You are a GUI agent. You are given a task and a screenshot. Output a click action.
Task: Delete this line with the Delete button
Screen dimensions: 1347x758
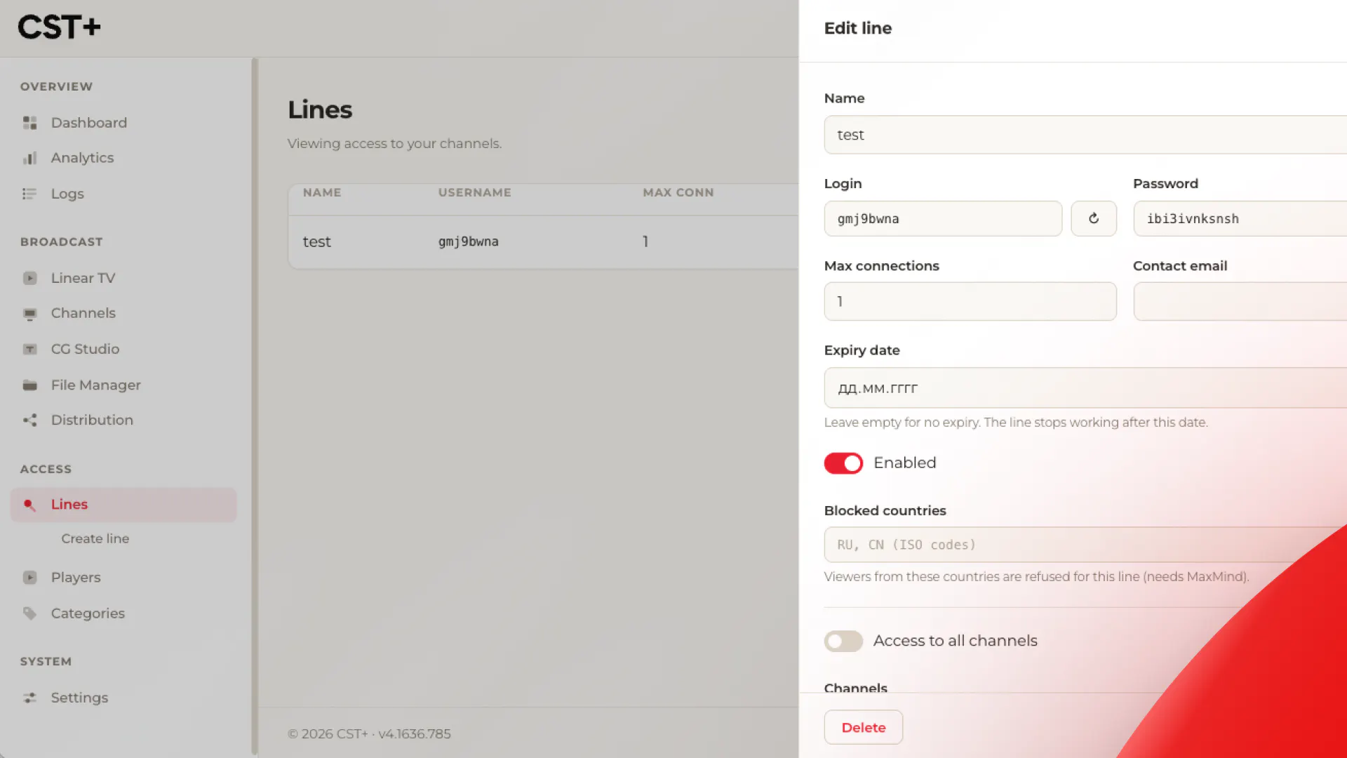point(863,727)
